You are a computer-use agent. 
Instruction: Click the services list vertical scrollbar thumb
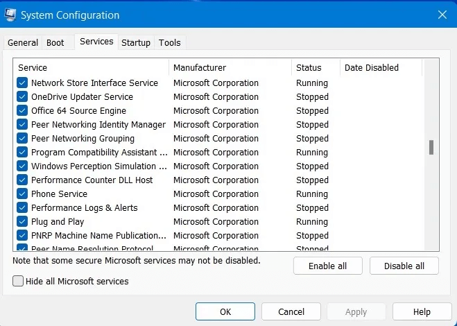point(431,147)
